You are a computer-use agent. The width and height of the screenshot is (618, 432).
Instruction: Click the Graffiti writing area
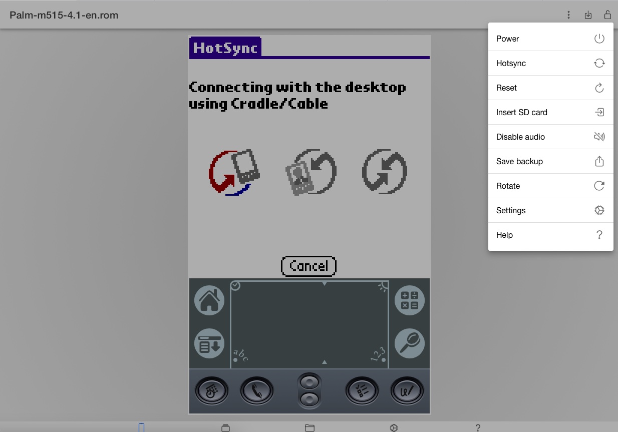[x=309, y=324]
